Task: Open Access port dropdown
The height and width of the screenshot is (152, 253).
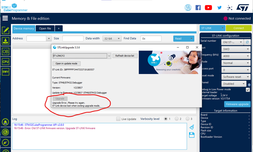Action: (x=236, y=70)
